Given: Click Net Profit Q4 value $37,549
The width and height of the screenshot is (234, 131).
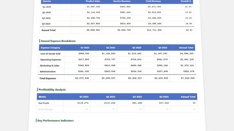Looking at the screenshot, I should point(164,103).
